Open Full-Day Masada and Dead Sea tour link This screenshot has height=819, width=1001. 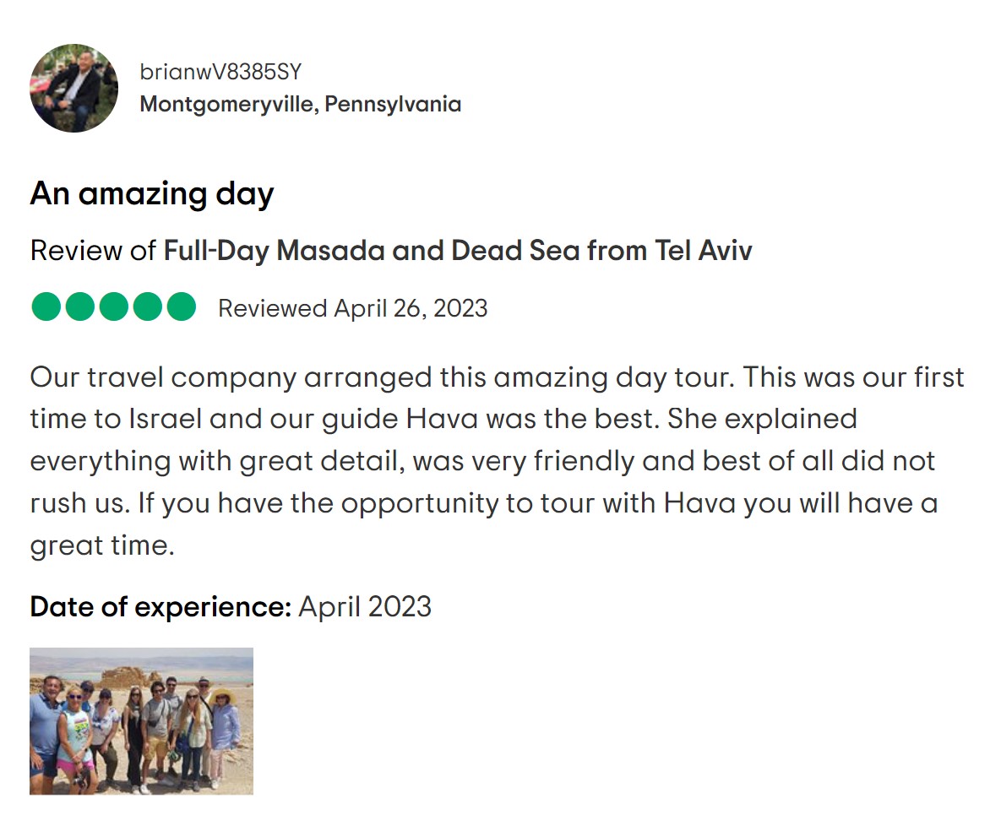tap(458, 251)
